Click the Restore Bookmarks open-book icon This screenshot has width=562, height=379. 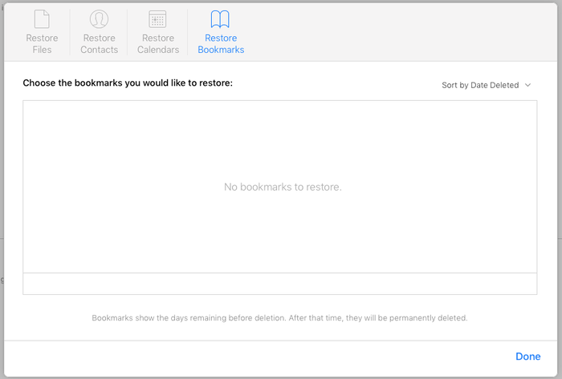coord(220,19)
